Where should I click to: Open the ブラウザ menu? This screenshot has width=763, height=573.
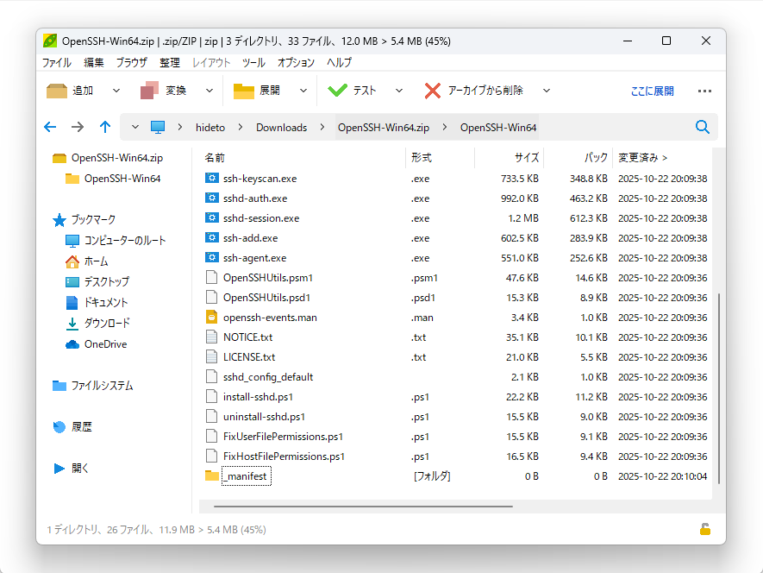(x=131, y=62)
